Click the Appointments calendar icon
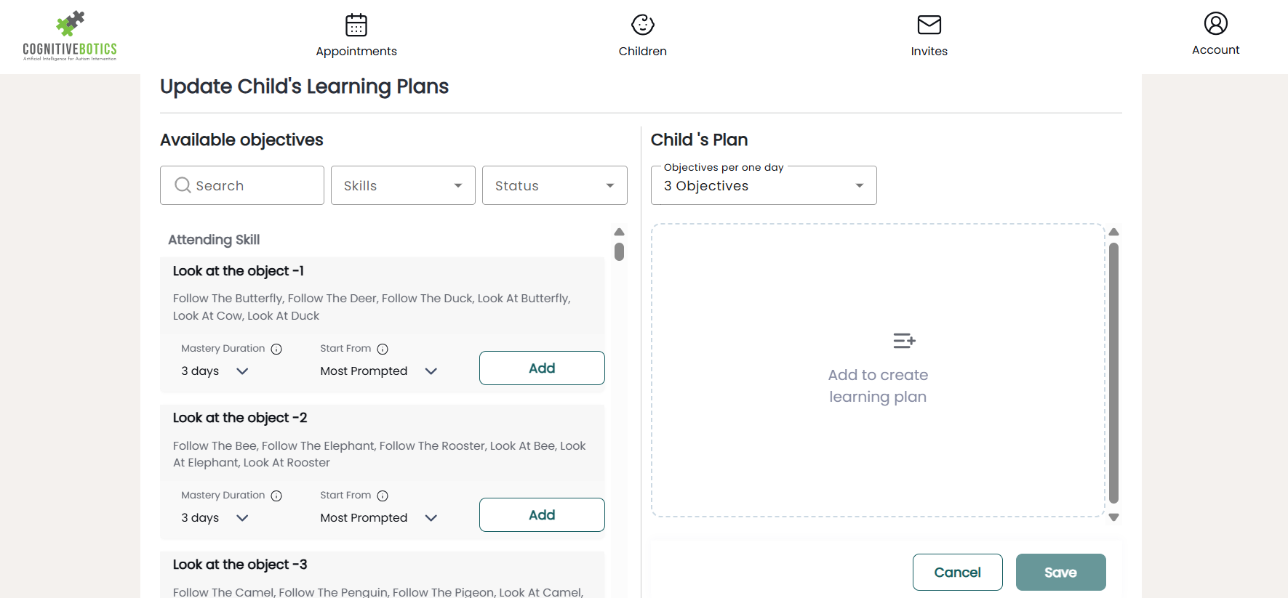1288x598 pixels. click(356, 25)
